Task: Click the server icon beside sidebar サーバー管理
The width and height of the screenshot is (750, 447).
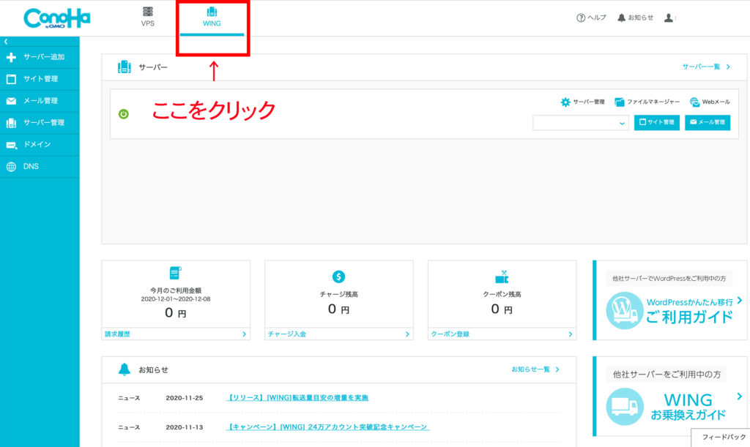Action: click(x=11, y=123)
